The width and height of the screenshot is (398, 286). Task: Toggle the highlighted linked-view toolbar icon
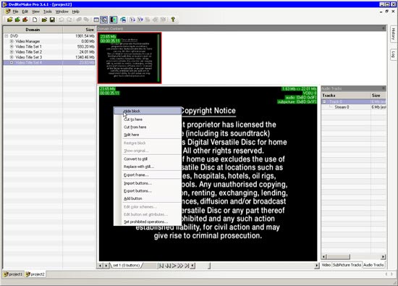(103, 20)
